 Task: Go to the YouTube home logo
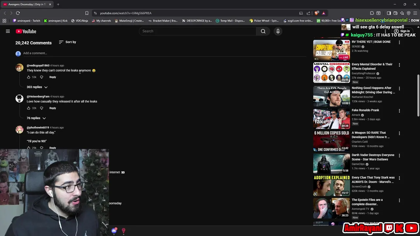tap(26, 31)
